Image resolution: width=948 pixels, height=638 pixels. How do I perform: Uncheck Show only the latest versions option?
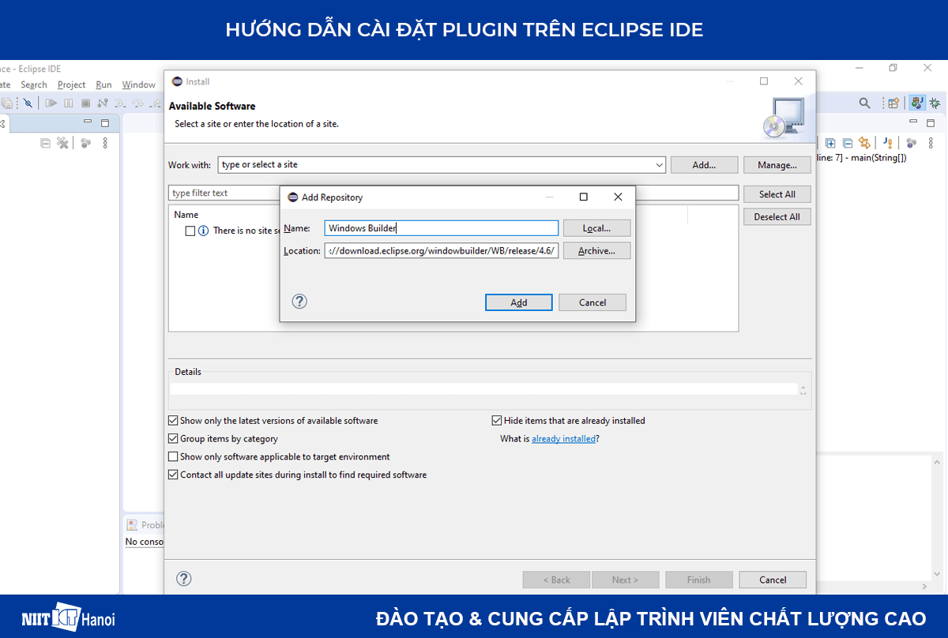click(172, 420)
